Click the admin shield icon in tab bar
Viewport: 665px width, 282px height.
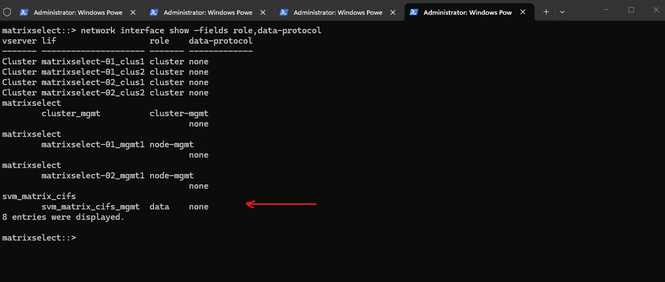pos(8,12)
